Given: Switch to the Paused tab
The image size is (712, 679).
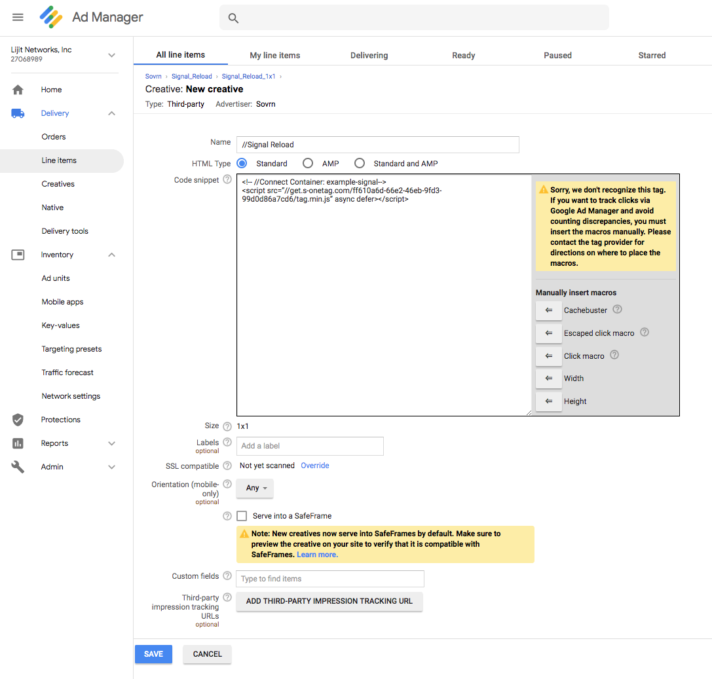Looking at the screenshot, I should click(557, 56).
